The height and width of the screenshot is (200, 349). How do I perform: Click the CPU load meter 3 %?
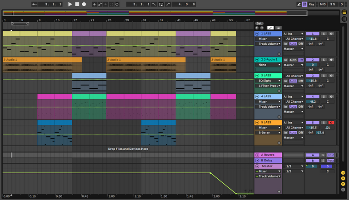(x=333, y=4)
